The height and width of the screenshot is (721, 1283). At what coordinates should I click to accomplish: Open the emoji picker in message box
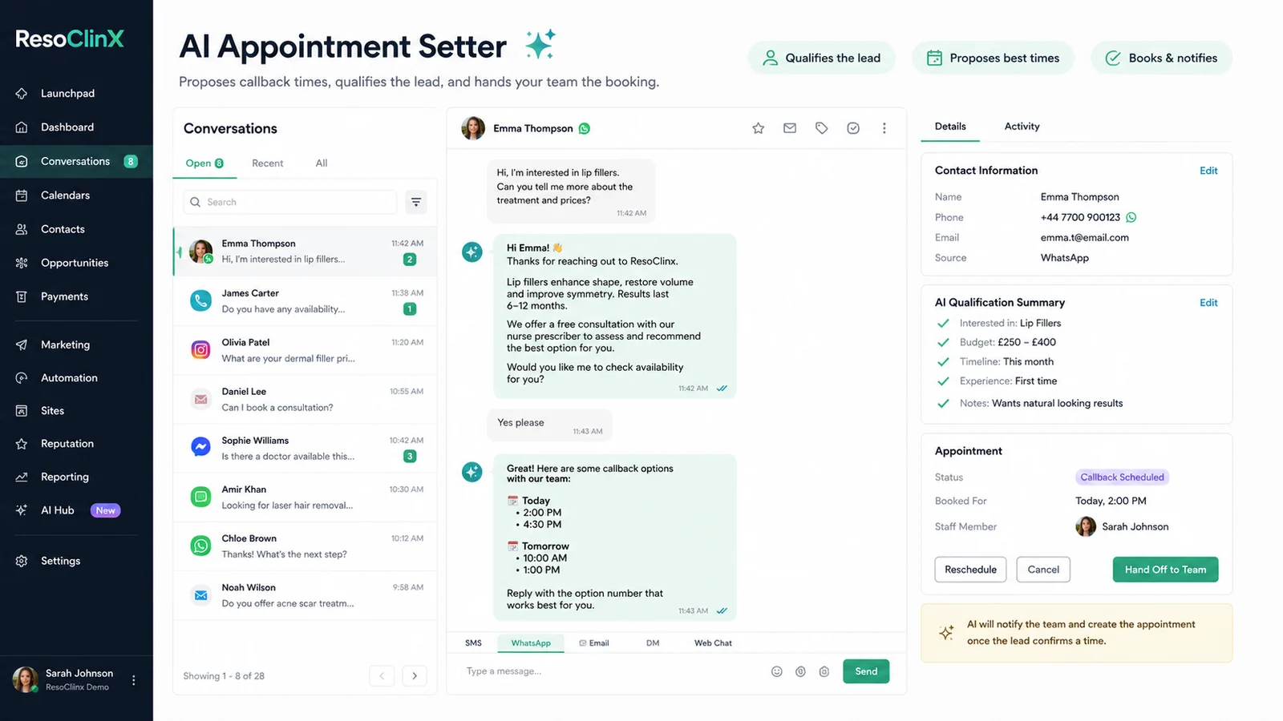click(776, 671)
